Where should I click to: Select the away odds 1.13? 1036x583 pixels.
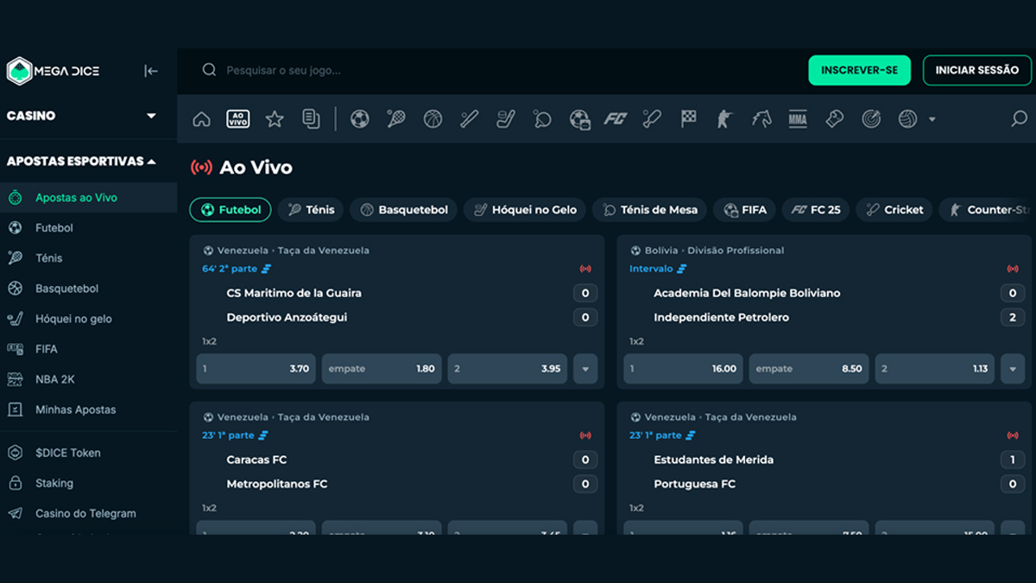click(x=935, y=369)
